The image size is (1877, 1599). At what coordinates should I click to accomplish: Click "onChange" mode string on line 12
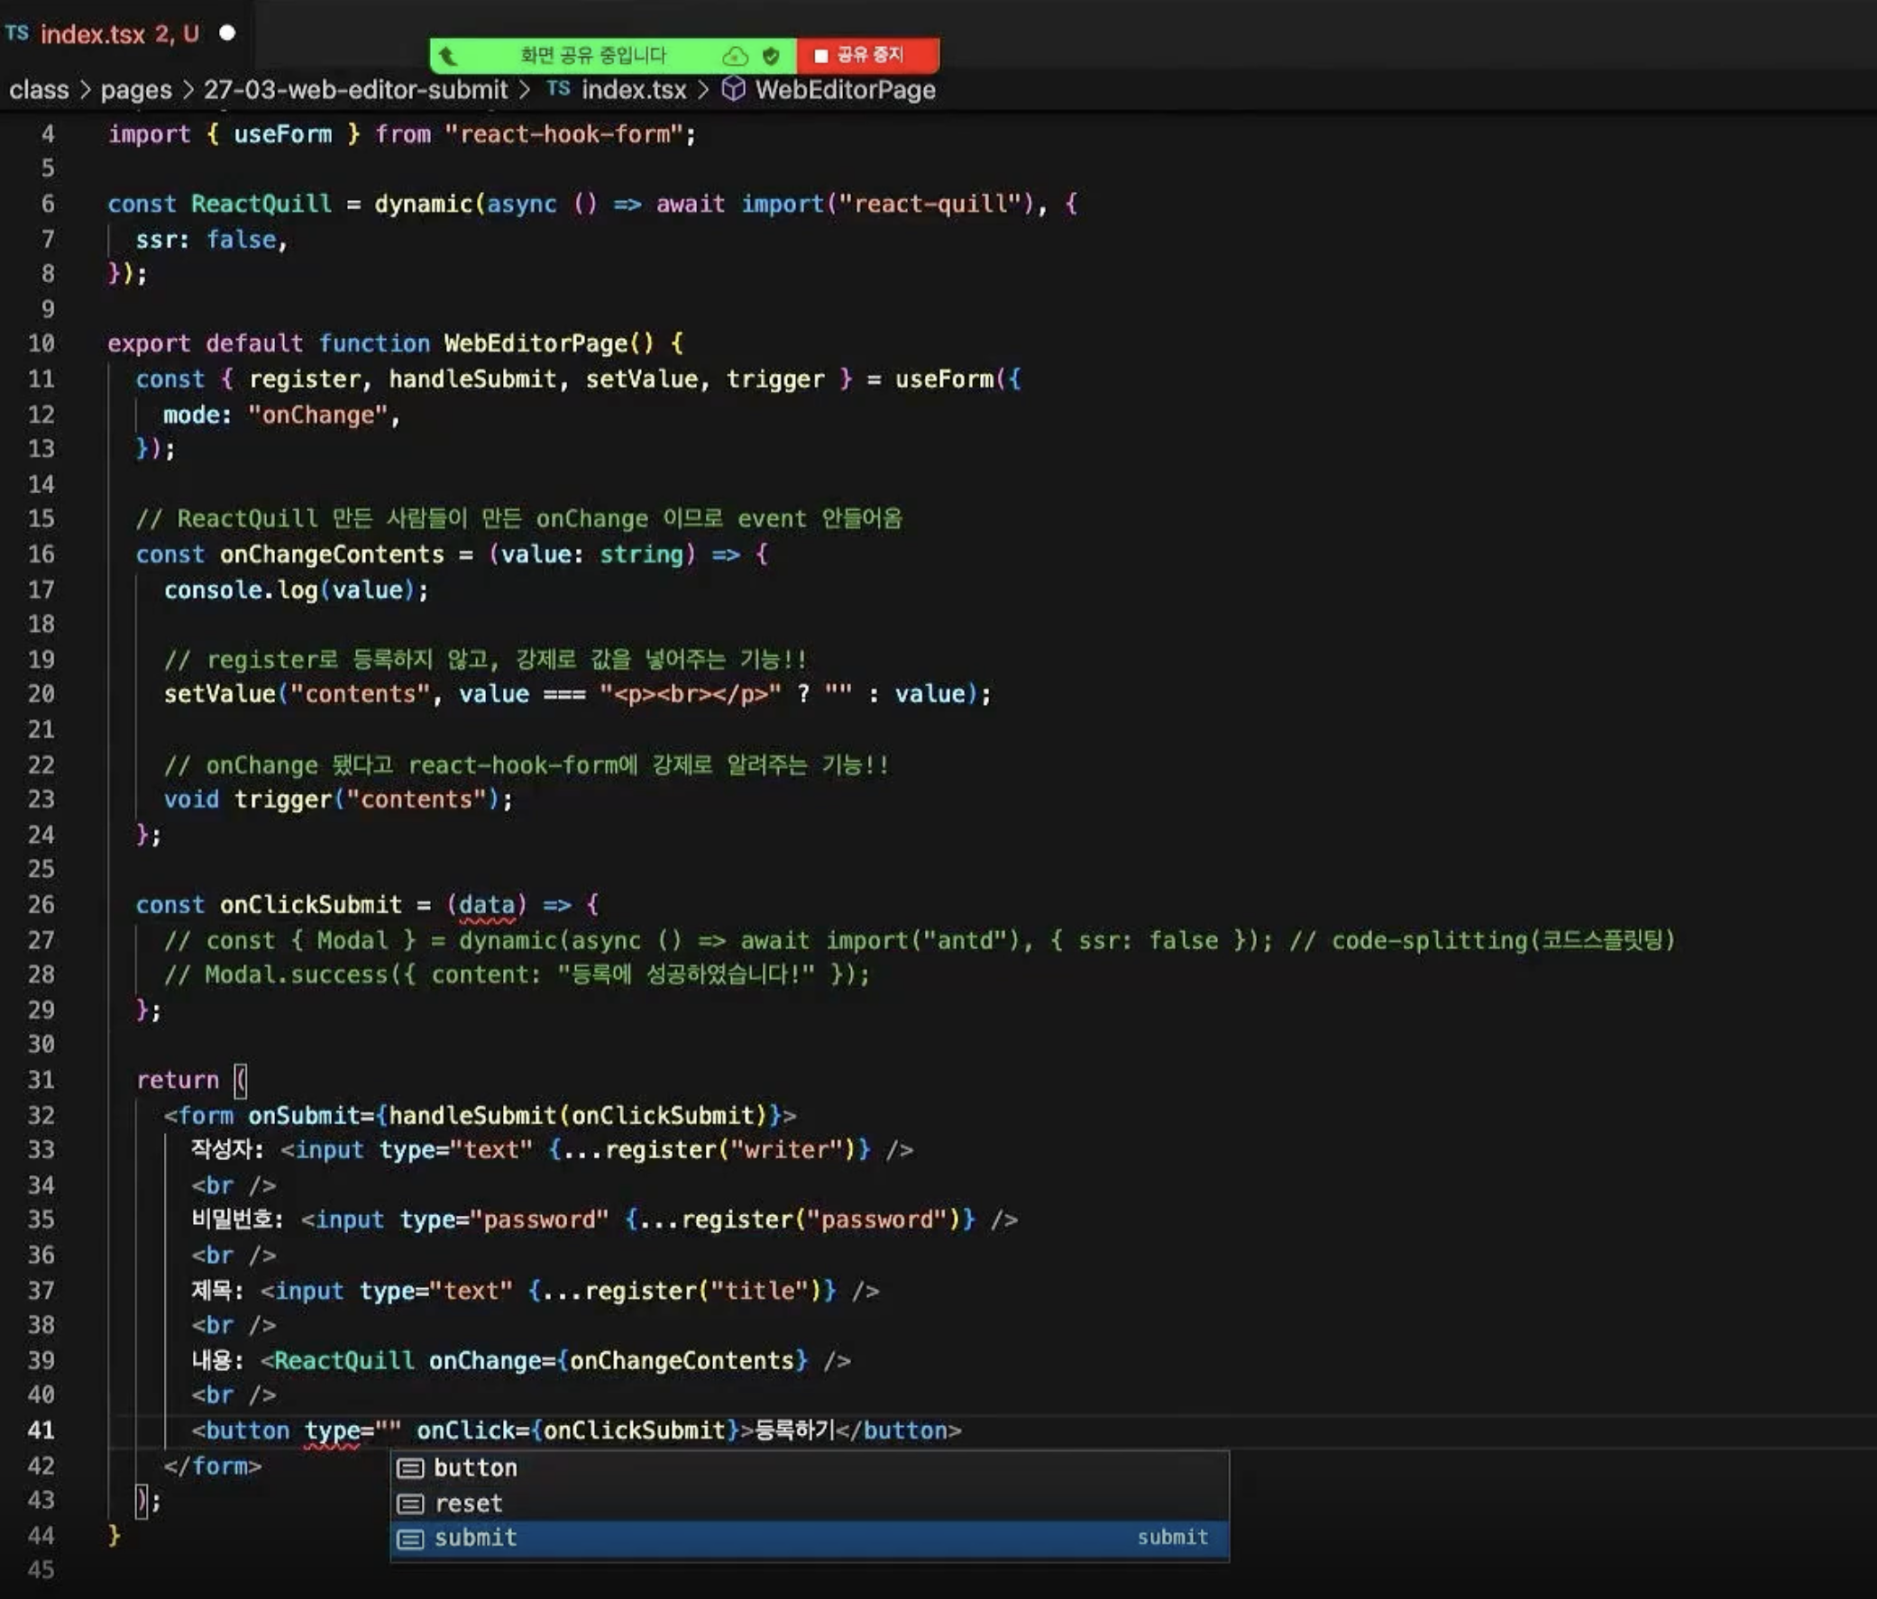coord(318,415)
